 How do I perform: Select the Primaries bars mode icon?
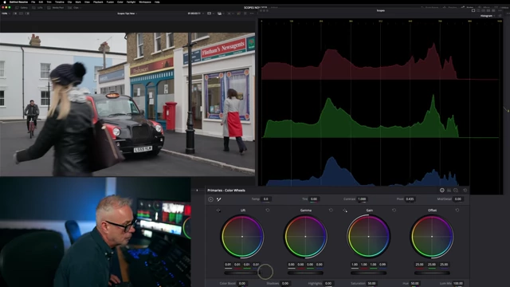point(449,191)
